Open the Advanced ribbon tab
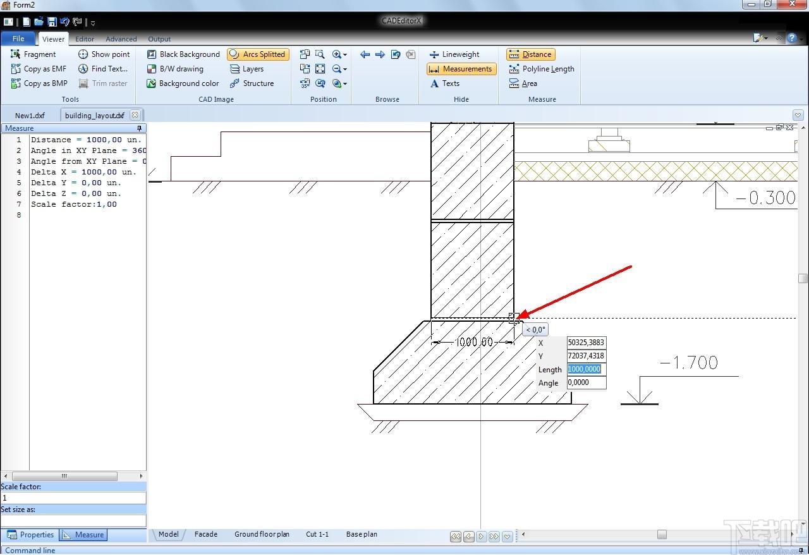The height and width of the screenshot is (555, 809). 121,39
